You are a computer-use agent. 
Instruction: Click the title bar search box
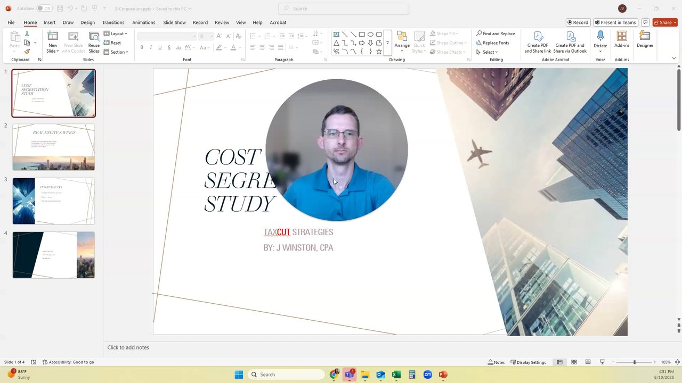pos(344,9)
